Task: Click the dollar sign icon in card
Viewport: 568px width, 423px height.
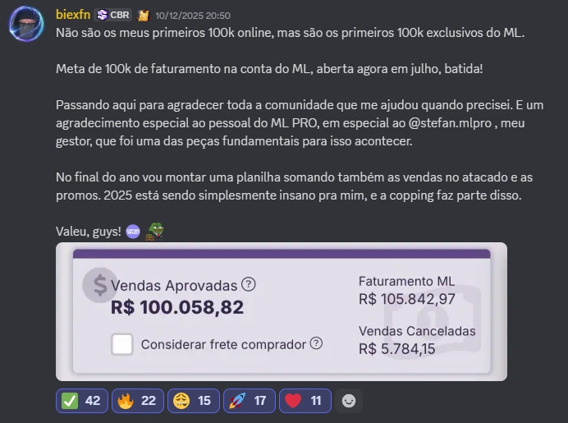Action: (x=99, y=285)
